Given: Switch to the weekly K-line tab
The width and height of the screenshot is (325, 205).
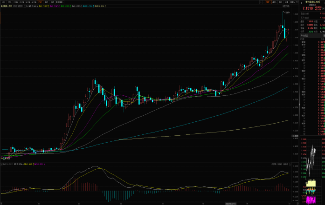Looking at the screenshot, I should click(46, 2).
